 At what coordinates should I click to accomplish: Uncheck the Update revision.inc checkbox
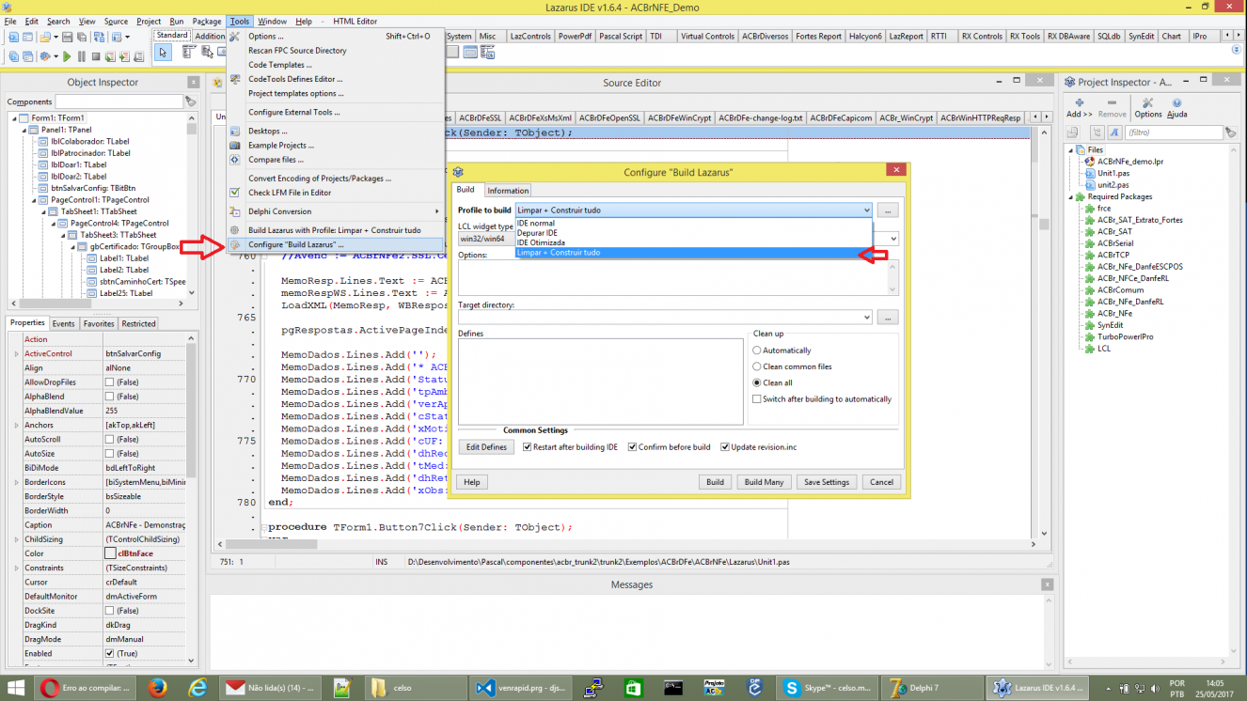(x=725, y=447)
